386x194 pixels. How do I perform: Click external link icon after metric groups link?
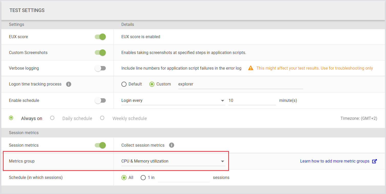[x=374, y=161]
